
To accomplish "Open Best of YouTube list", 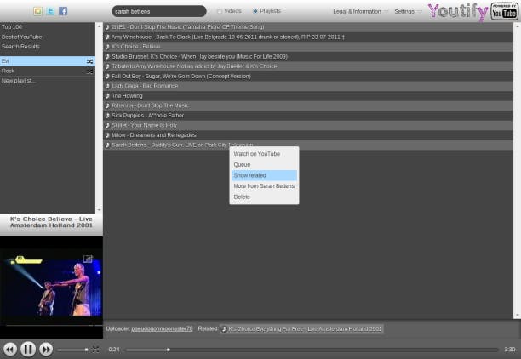I will [x=48, y=37].
